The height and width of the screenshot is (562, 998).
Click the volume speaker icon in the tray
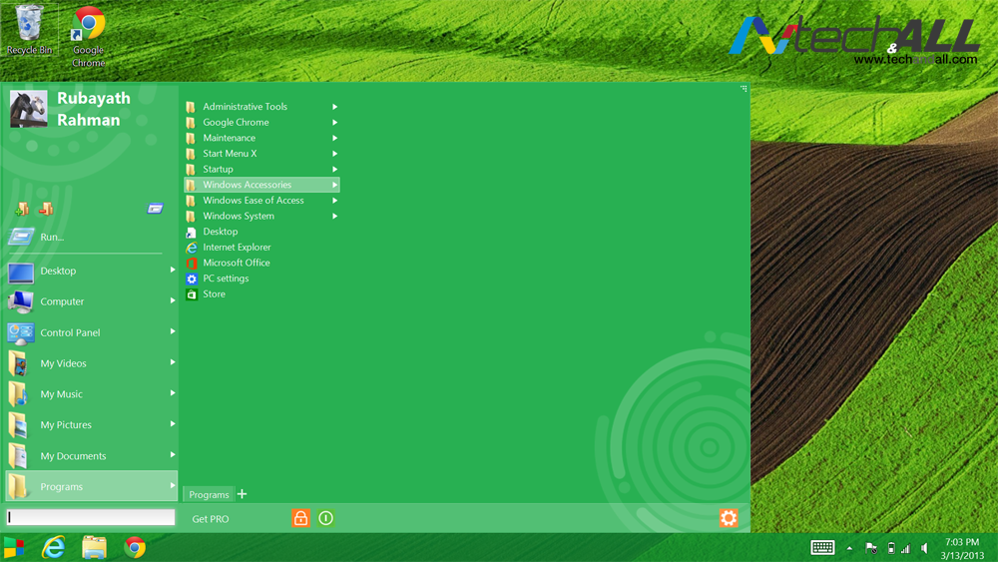click(924, 548)
